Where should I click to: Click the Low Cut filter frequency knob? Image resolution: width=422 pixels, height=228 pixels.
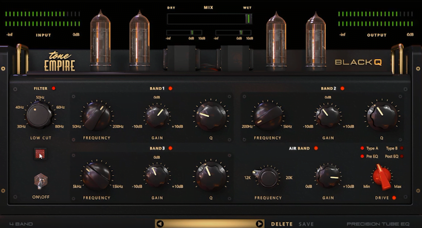[39, 115]
